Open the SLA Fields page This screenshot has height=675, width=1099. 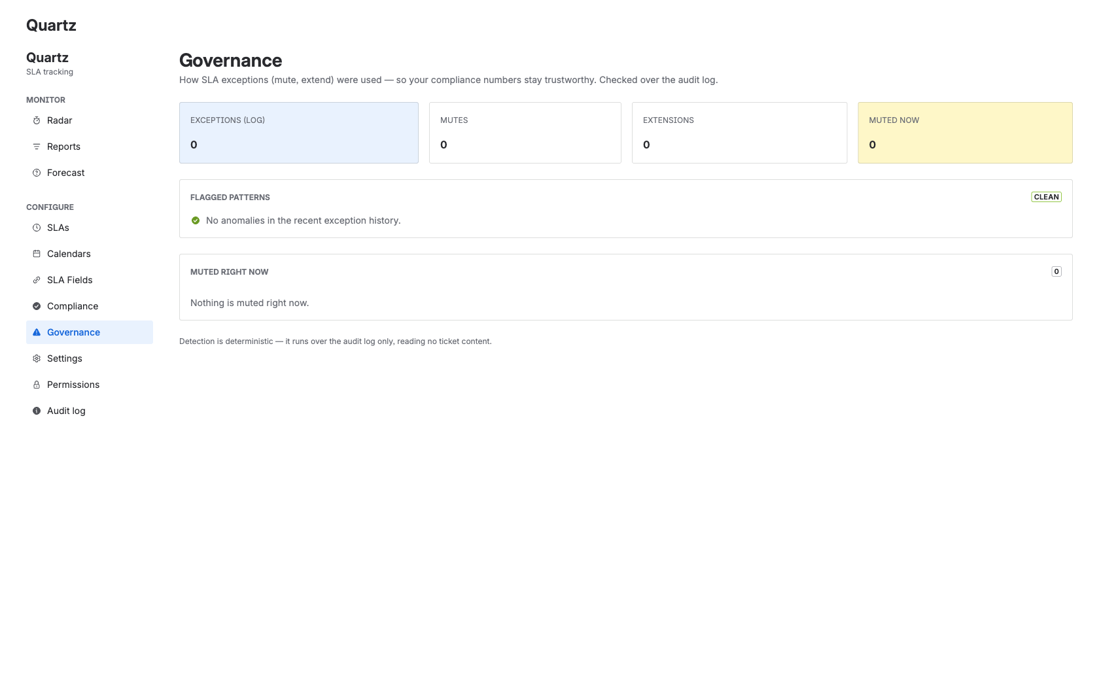click(x=90, y=280)
